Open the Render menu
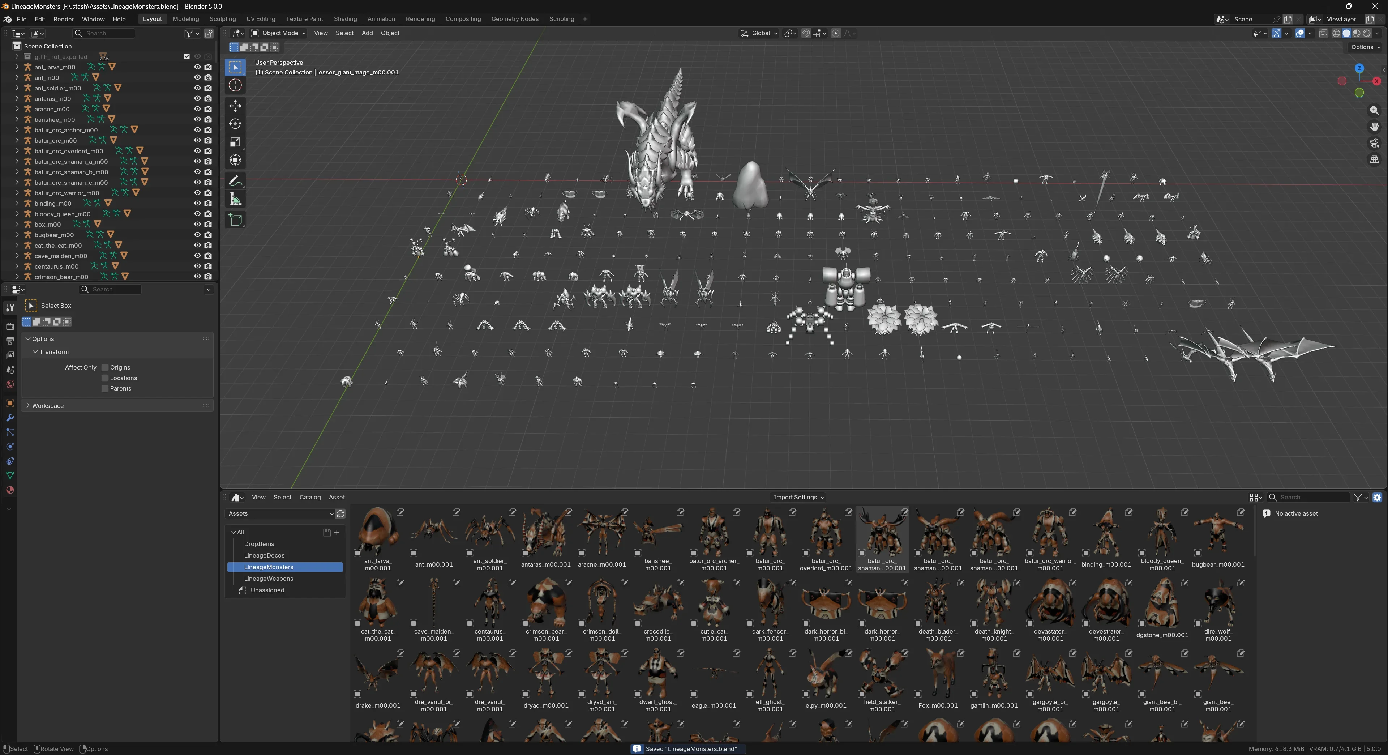 64,19
